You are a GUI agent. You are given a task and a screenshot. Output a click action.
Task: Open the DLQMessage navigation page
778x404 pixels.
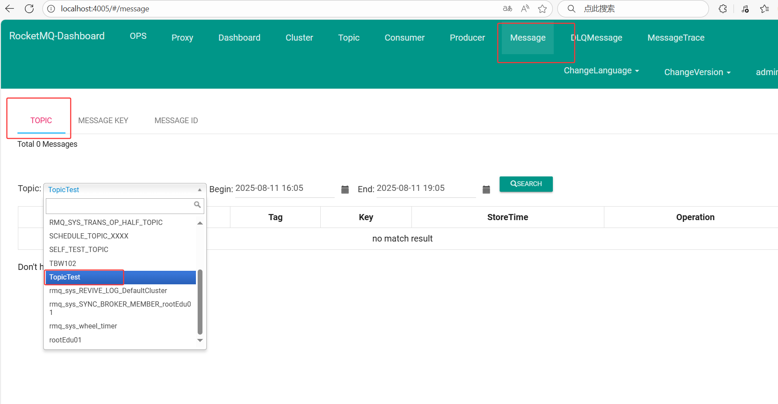pos(596,38)
